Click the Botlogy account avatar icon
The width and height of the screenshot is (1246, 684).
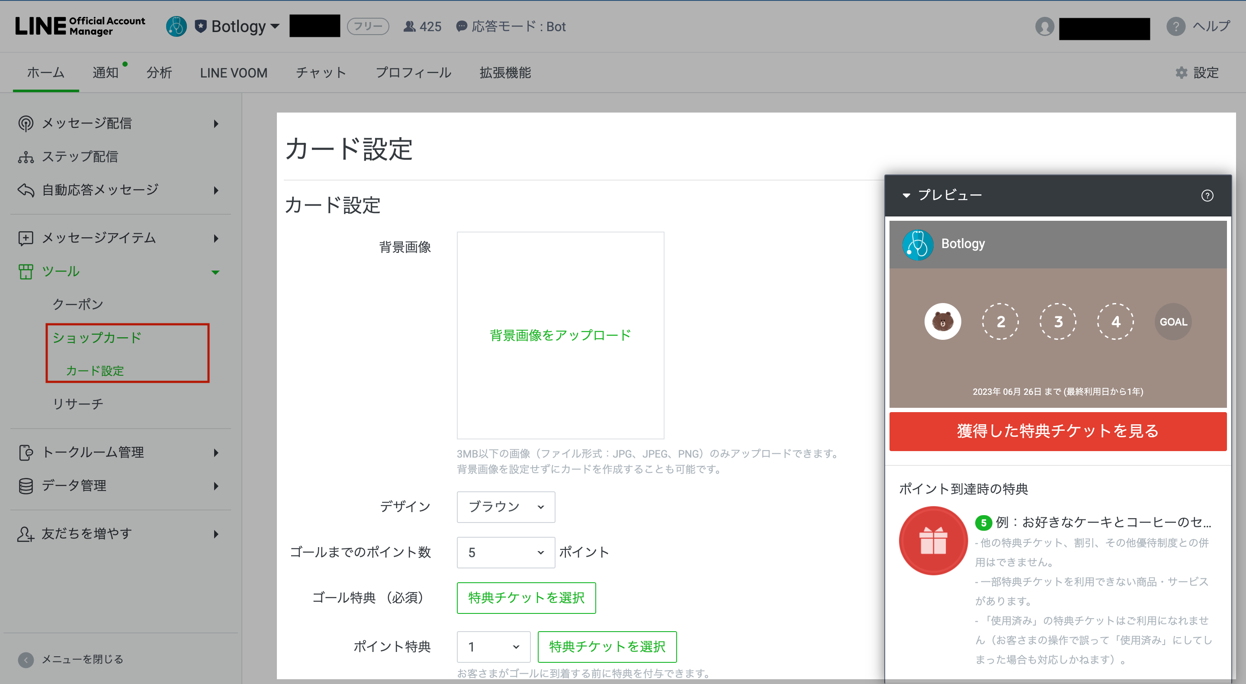pos(176,26)
